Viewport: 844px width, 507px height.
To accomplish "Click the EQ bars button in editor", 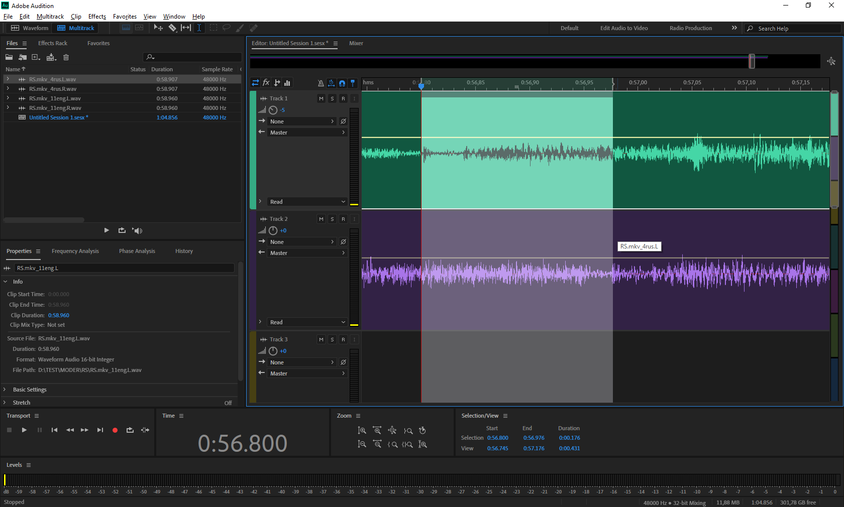I will coord(287,83).
